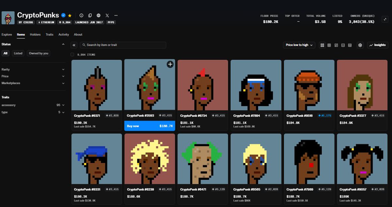Click the #2,028 rank badge on CryptoPunk #6371
This screenshot has width=392, height=207.
pyautogui.click(x=113, y=116)
